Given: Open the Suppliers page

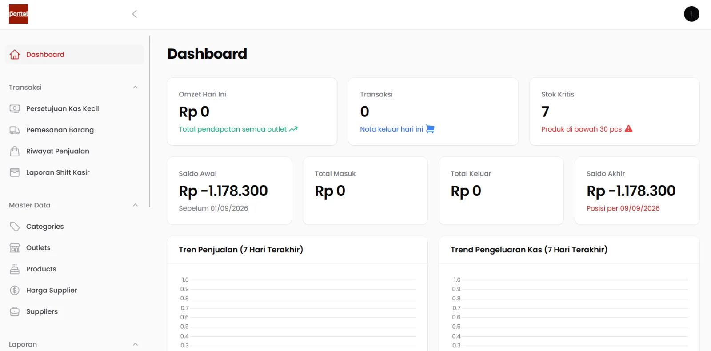Looking at the screenshot, I should pos(75,311).
